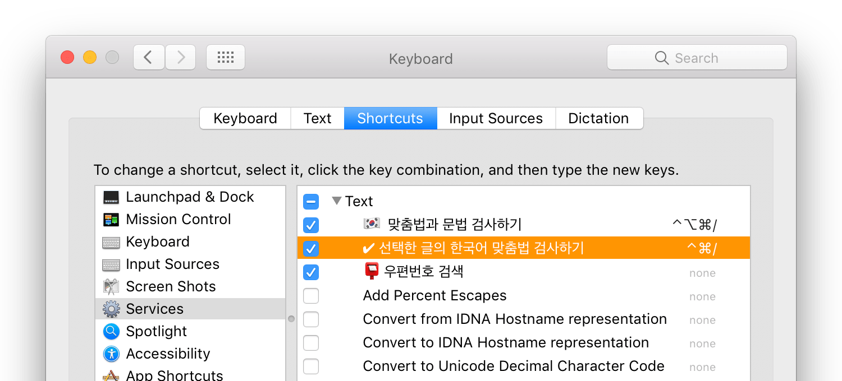842x381 pixels.
Task: Click 'none' for Convert to Unicode Decimal
Action: [702, 368]
